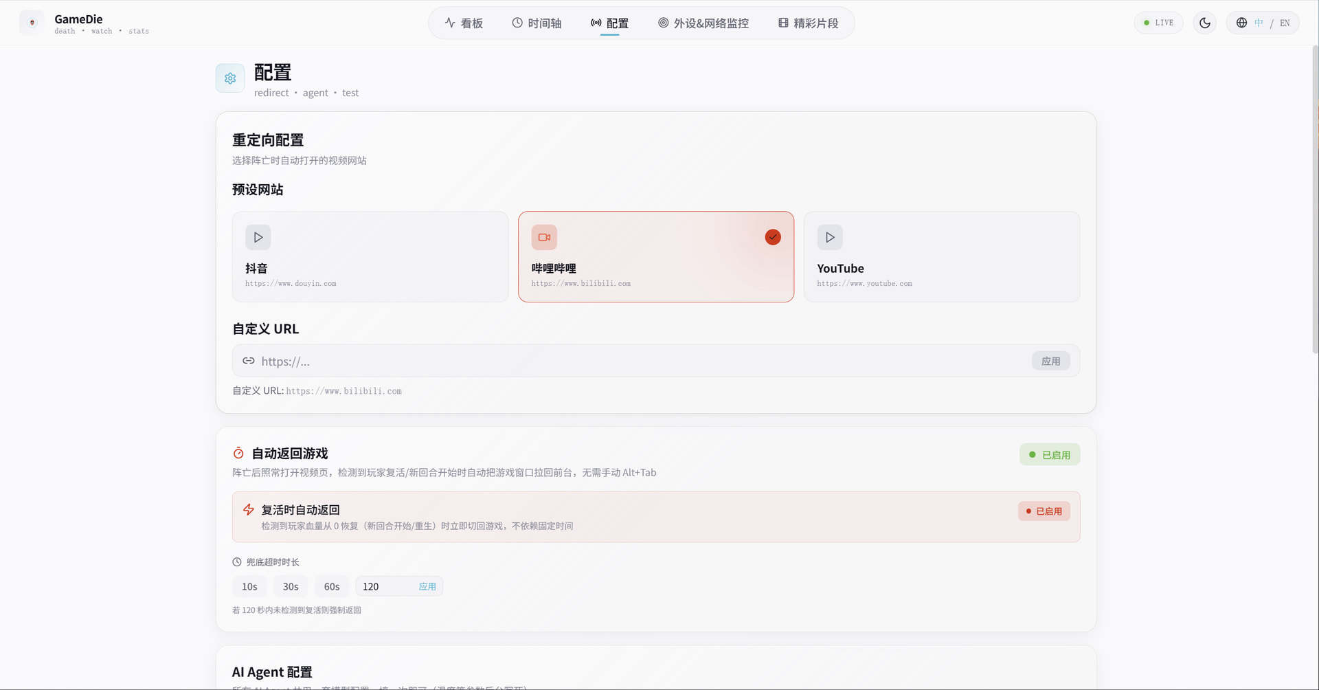
Task: Click the clock icon next to 兜底超时时长
Action: [237, 562]
